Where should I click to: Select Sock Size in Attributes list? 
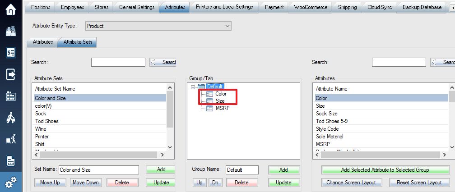click(381, 114)
